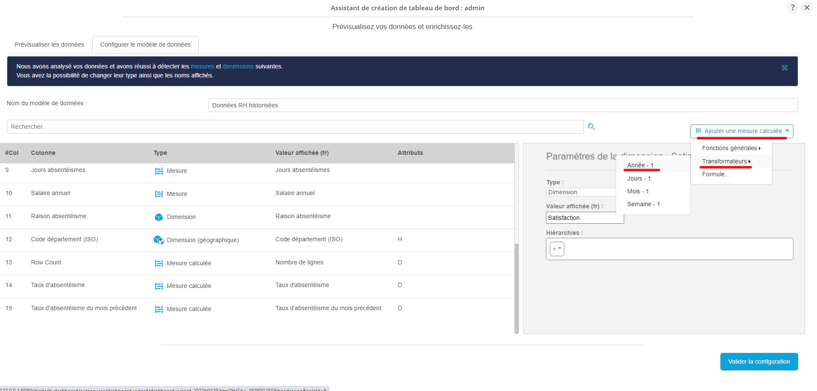Close the blue info banner
This screenshot has height=391, width=817.
785,68
